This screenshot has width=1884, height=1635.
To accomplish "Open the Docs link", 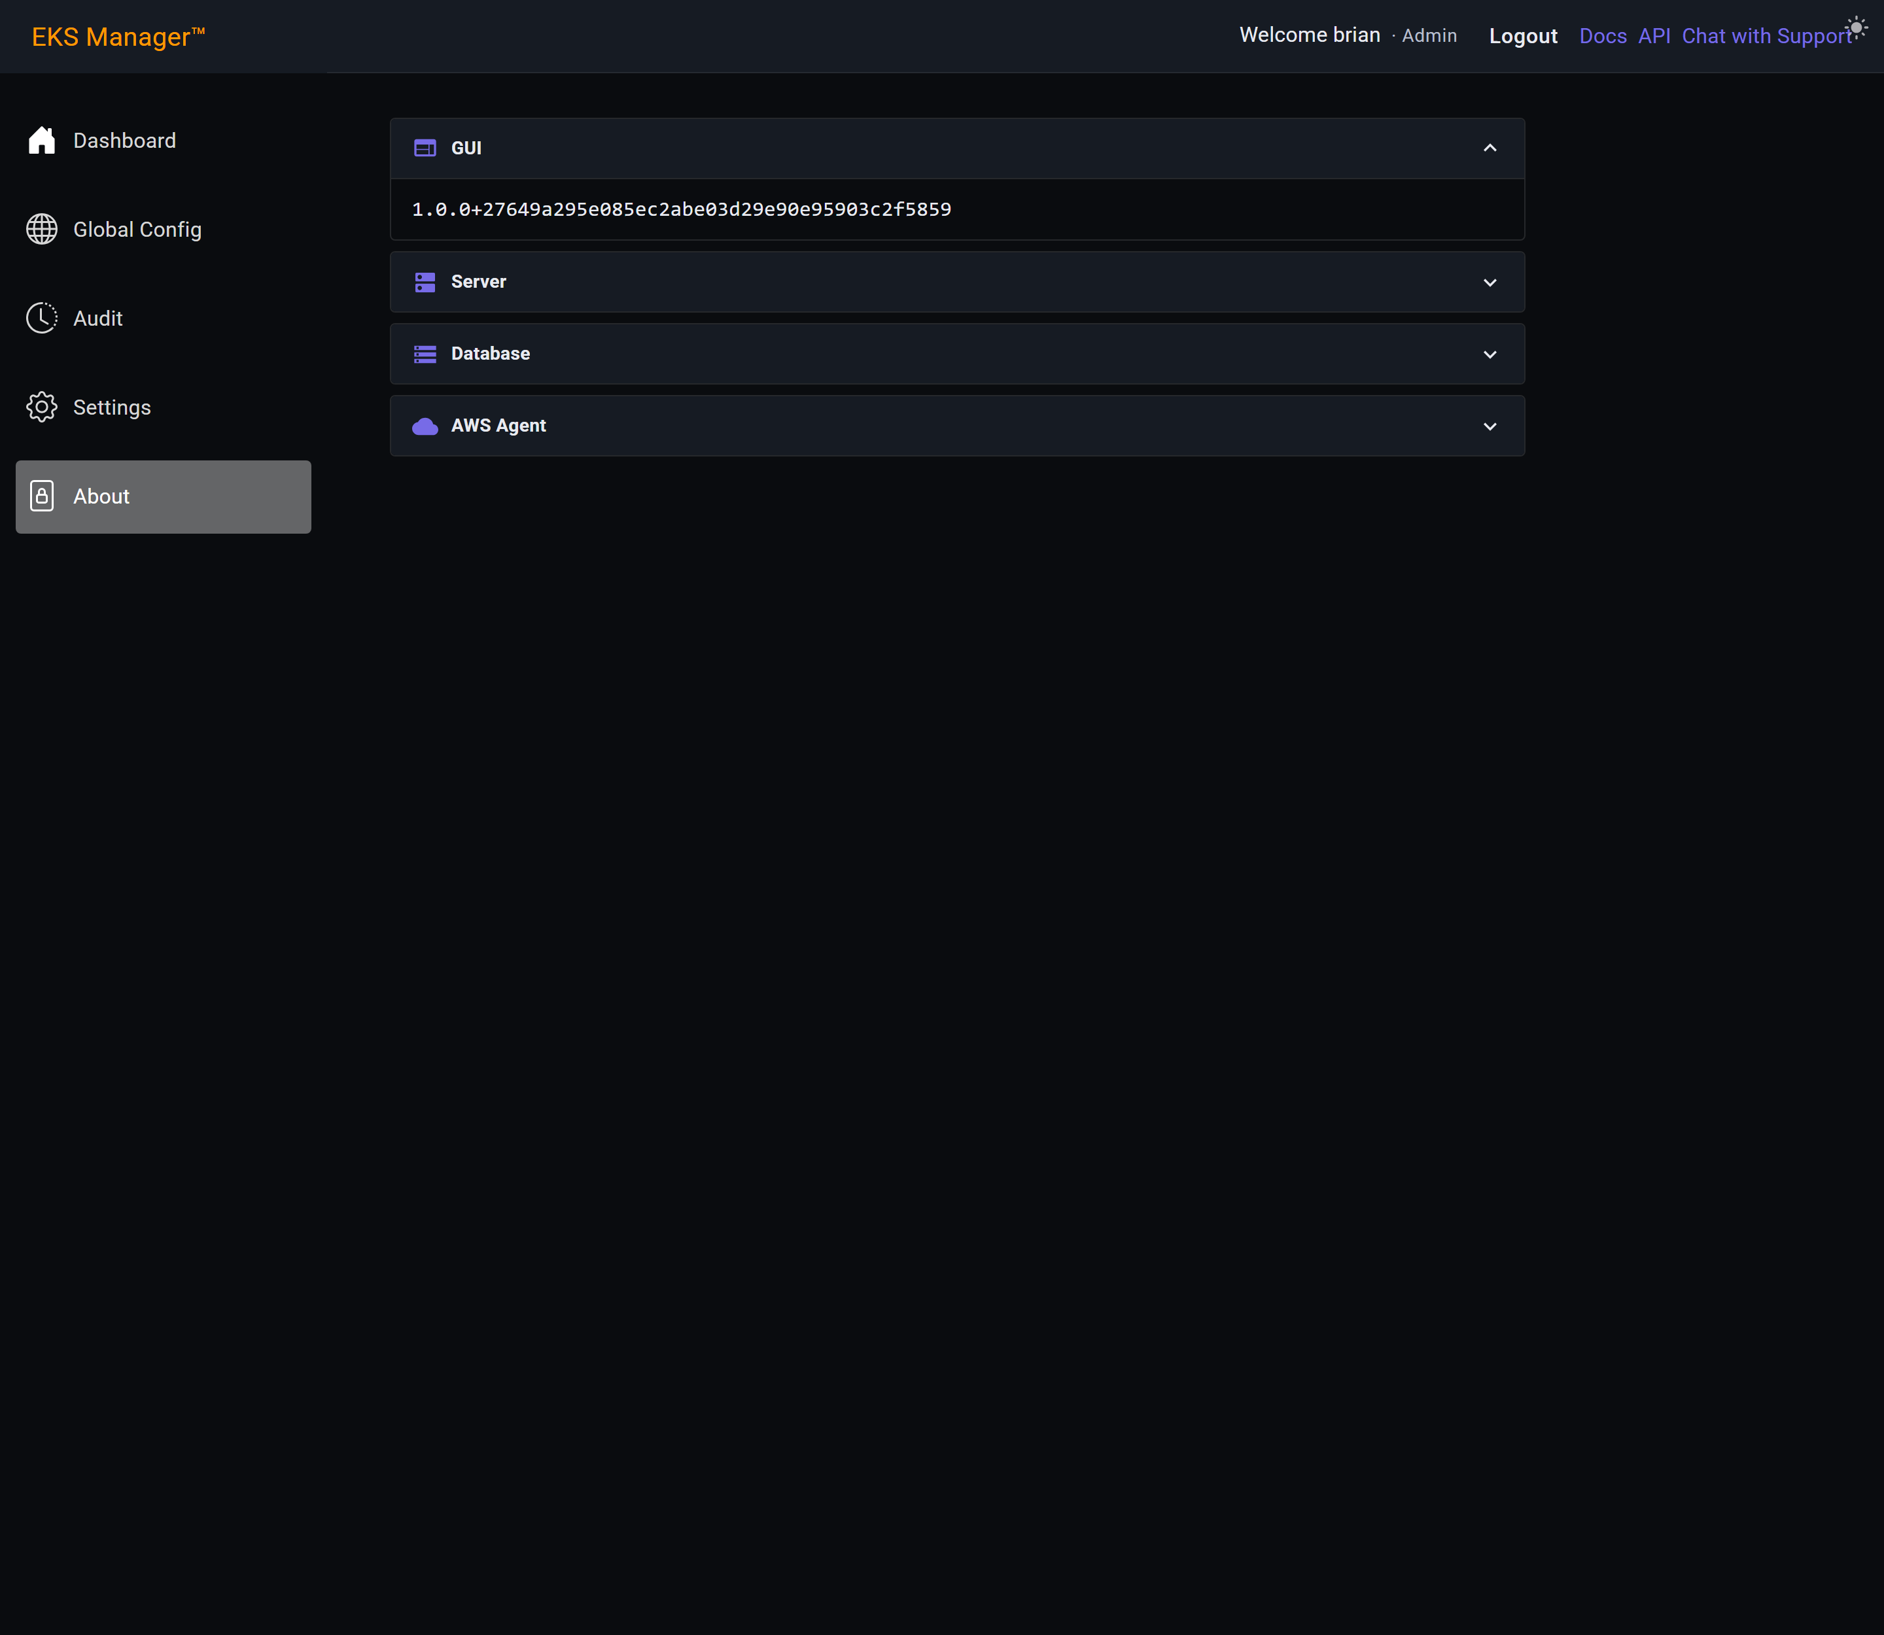I will pyautogui.click(x=1603, y=35).
